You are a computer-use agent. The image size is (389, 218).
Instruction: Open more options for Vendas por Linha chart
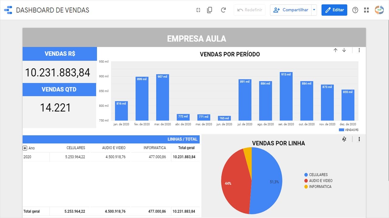[x=359, y=139]
